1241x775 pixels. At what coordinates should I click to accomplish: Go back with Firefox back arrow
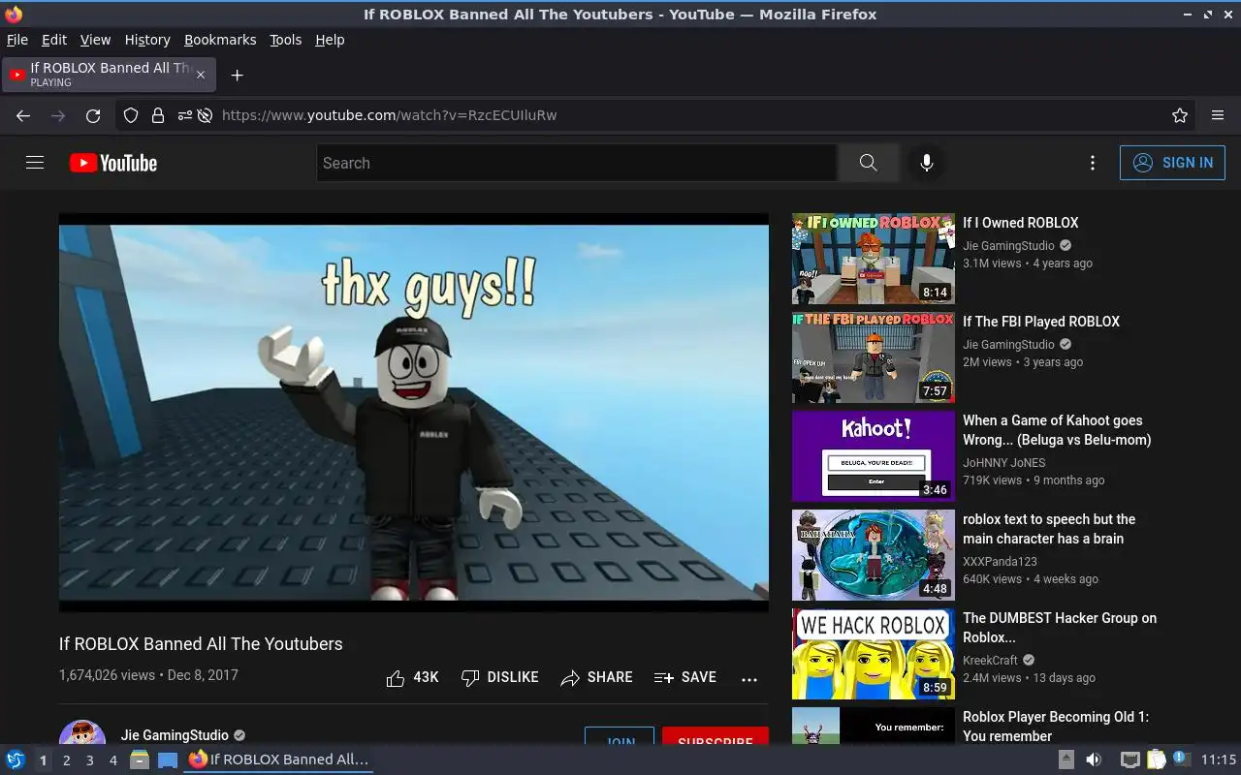point(23,115)
